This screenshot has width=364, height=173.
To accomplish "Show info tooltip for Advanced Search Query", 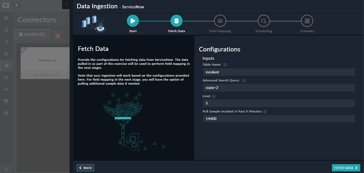I will pyautogui.click(x=244, y=81).
